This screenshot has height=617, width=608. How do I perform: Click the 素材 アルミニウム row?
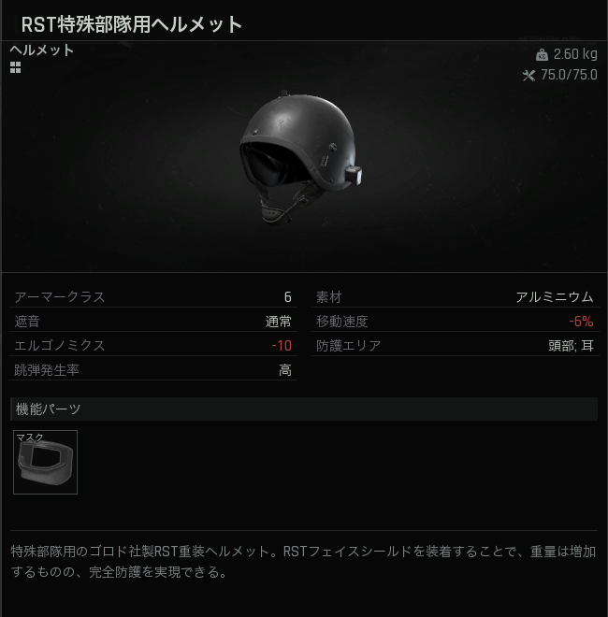(455, 296)
